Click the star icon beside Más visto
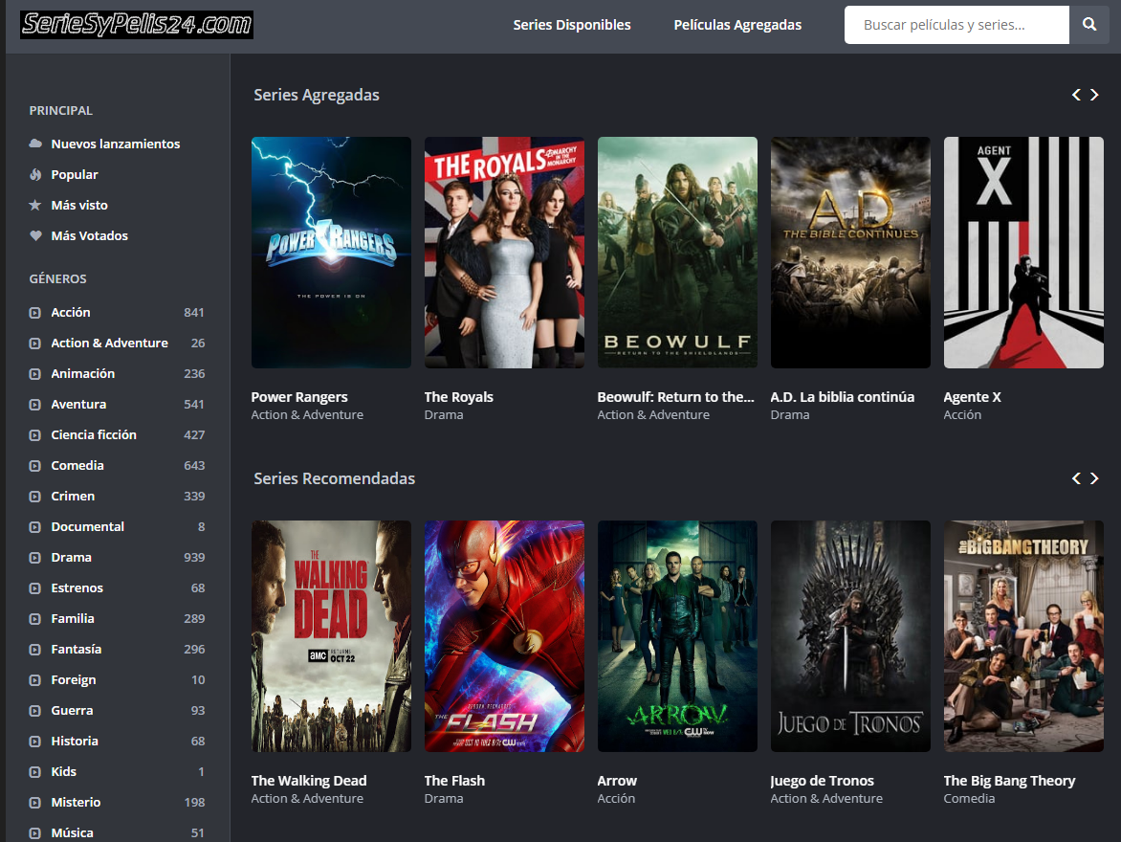Screen dimensions: 1121x842 (35, 205)
